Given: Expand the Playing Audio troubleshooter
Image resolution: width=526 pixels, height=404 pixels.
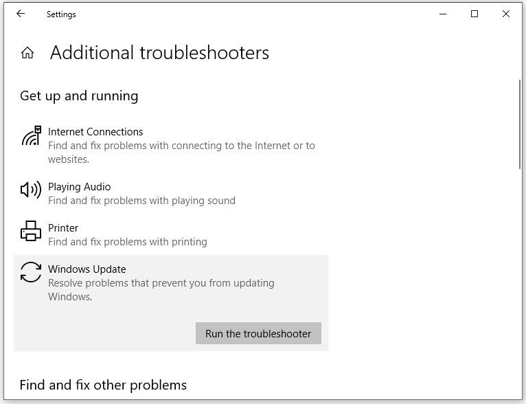Looking at the screenshot, I should [79, 187].
